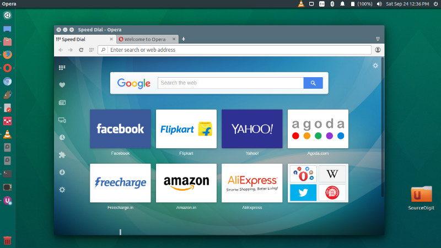
Task: Open the Opera application menu in top panel
Action: 9,4
